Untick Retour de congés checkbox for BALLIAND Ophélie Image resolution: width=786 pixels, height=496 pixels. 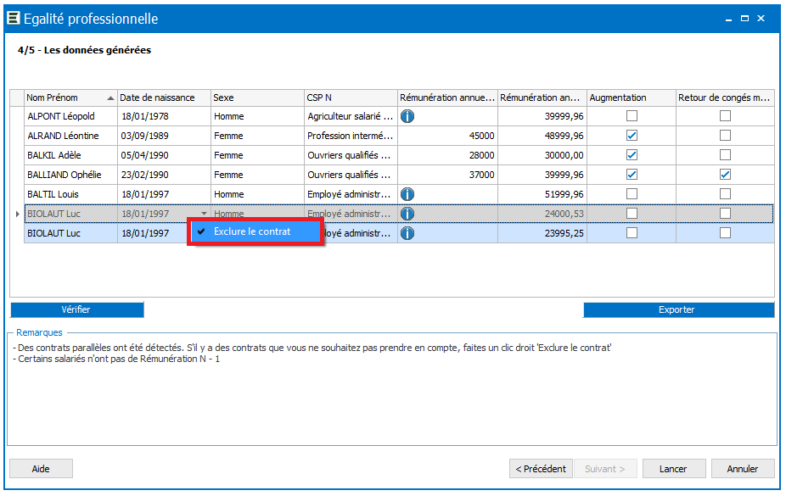[x=725, y=175]
